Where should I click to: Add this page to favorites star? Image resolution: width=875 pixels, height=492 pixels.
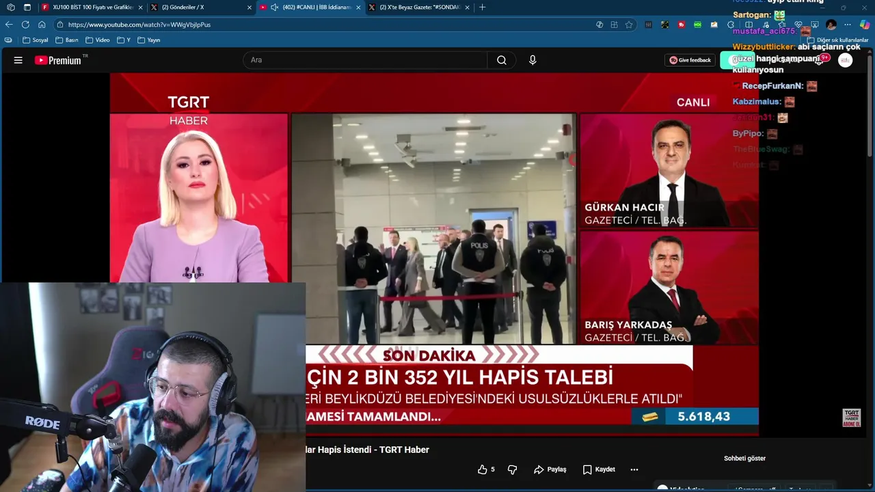click(629, 25)
